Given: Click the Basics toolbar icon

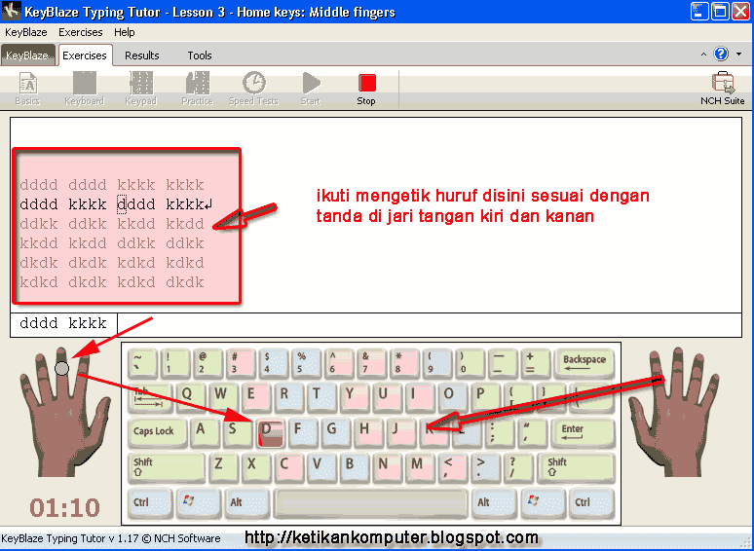Looking at the screenshot, I should pos(27,89).
